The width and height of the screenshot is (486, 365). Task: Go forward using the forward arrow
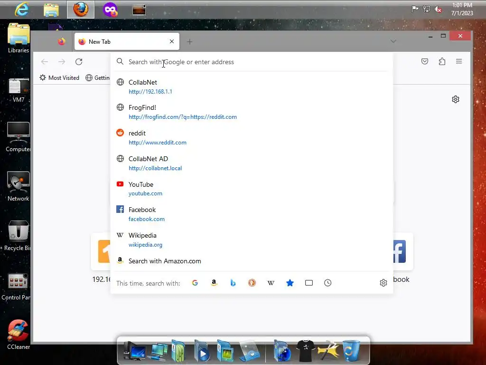pyautogui.click(x=62, y=62)
